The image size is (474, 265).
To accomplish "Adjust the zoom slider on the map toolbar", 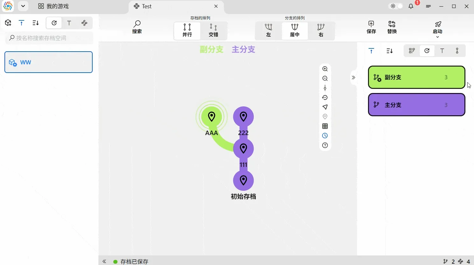I will (325, 88).
